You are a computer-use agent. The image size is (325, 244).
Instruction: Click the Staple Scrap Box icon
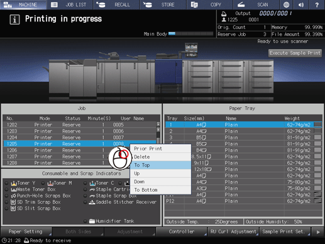[92, 196]
